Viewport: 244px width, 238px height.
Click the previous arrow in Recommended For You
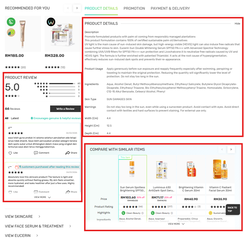pyautogui.click(x=68, y=8)
